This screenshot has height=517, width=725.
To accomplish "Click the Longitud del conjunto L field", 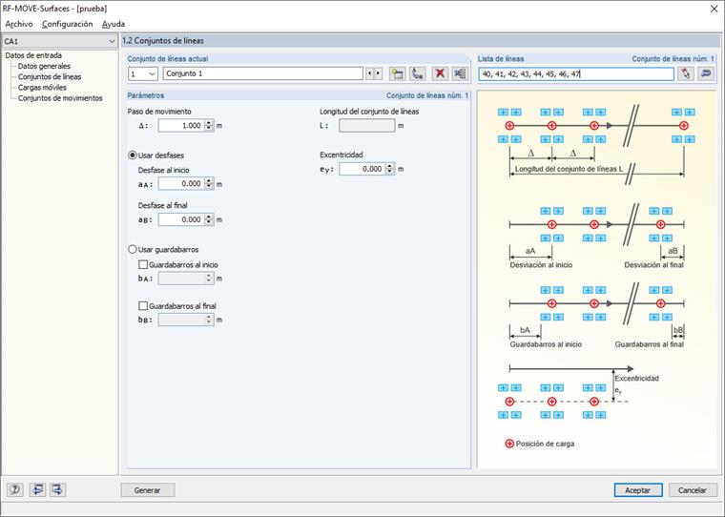I will pyautogui.click(x=367, y=125).
